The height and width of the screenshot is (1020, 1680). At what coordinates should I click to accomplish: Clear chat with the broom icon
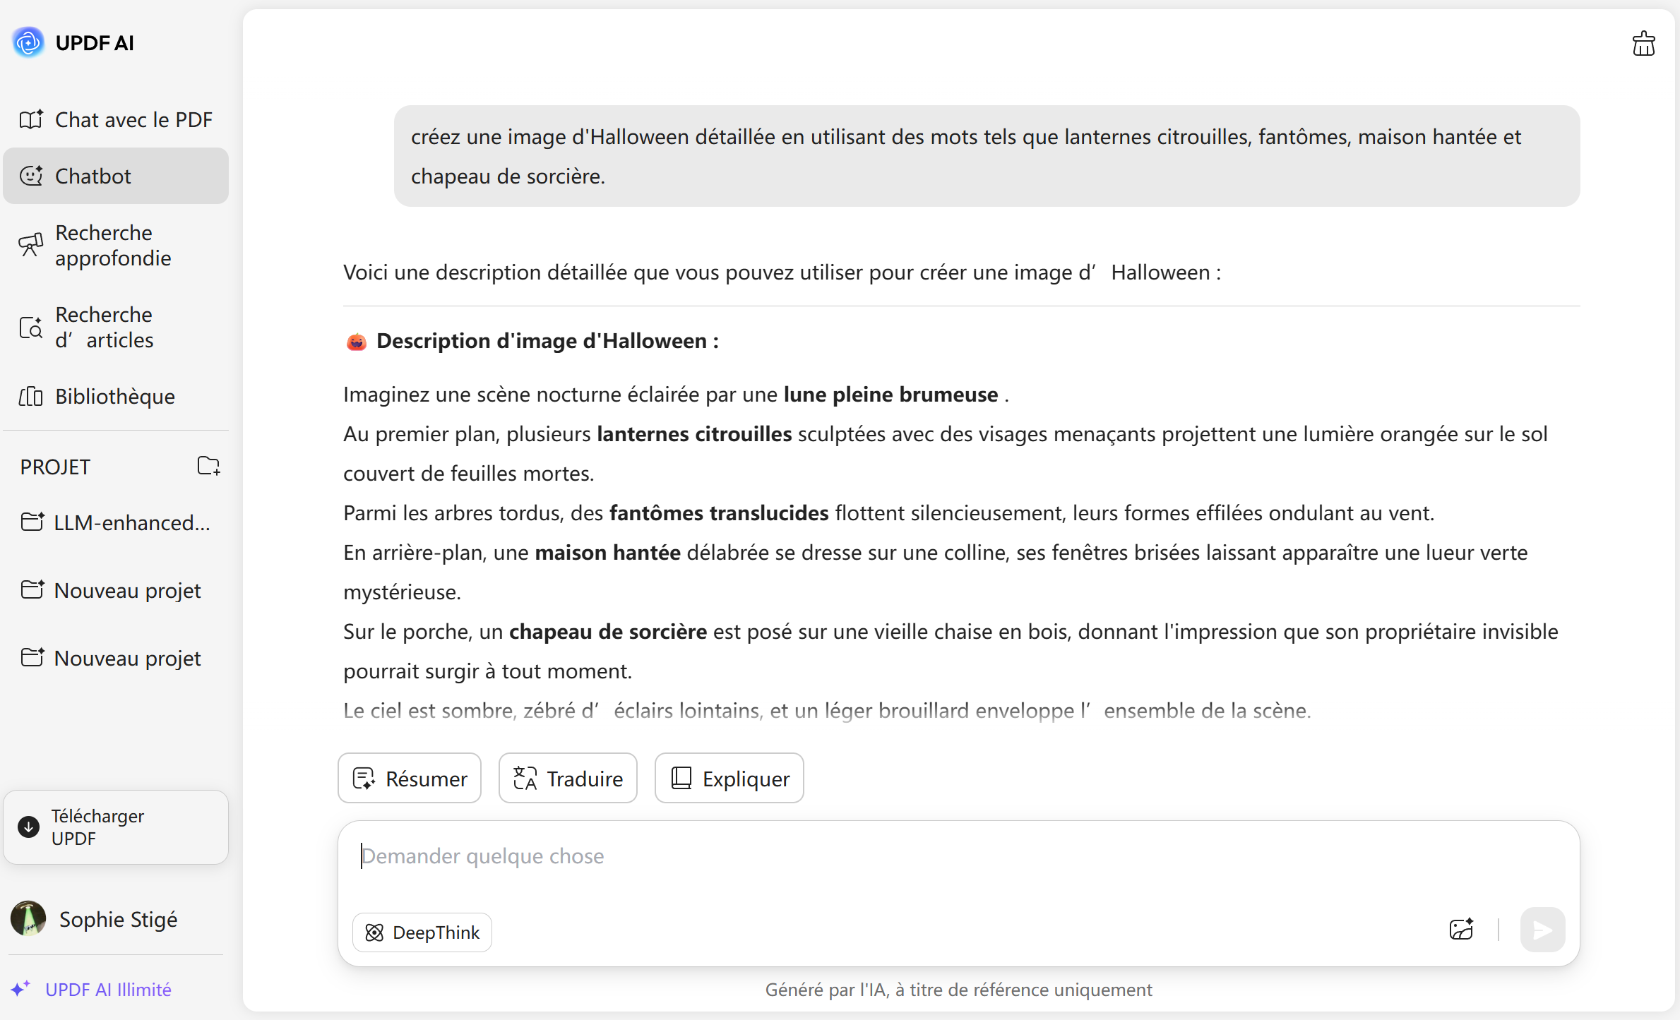1643,44
